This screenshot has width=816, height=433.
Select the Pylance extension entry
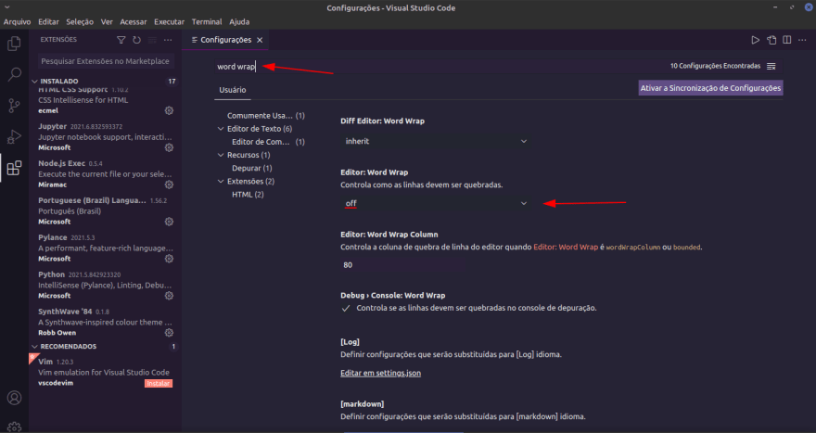tap(106, 248)
